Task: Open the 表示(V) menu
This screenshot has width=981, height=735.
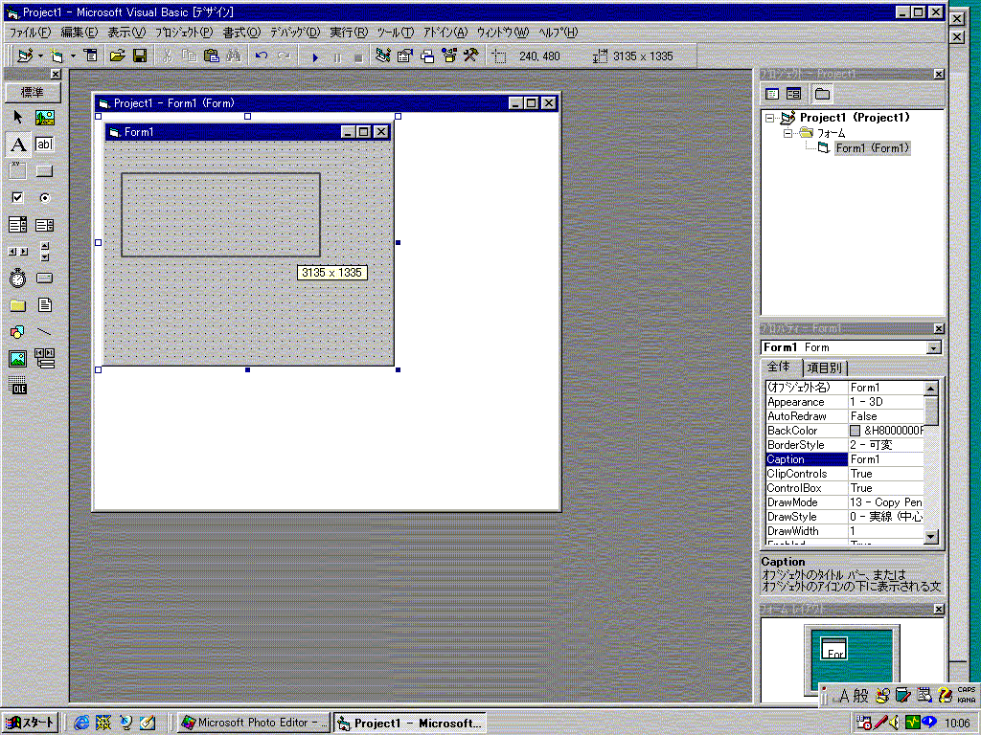Action: coord(126,32)
